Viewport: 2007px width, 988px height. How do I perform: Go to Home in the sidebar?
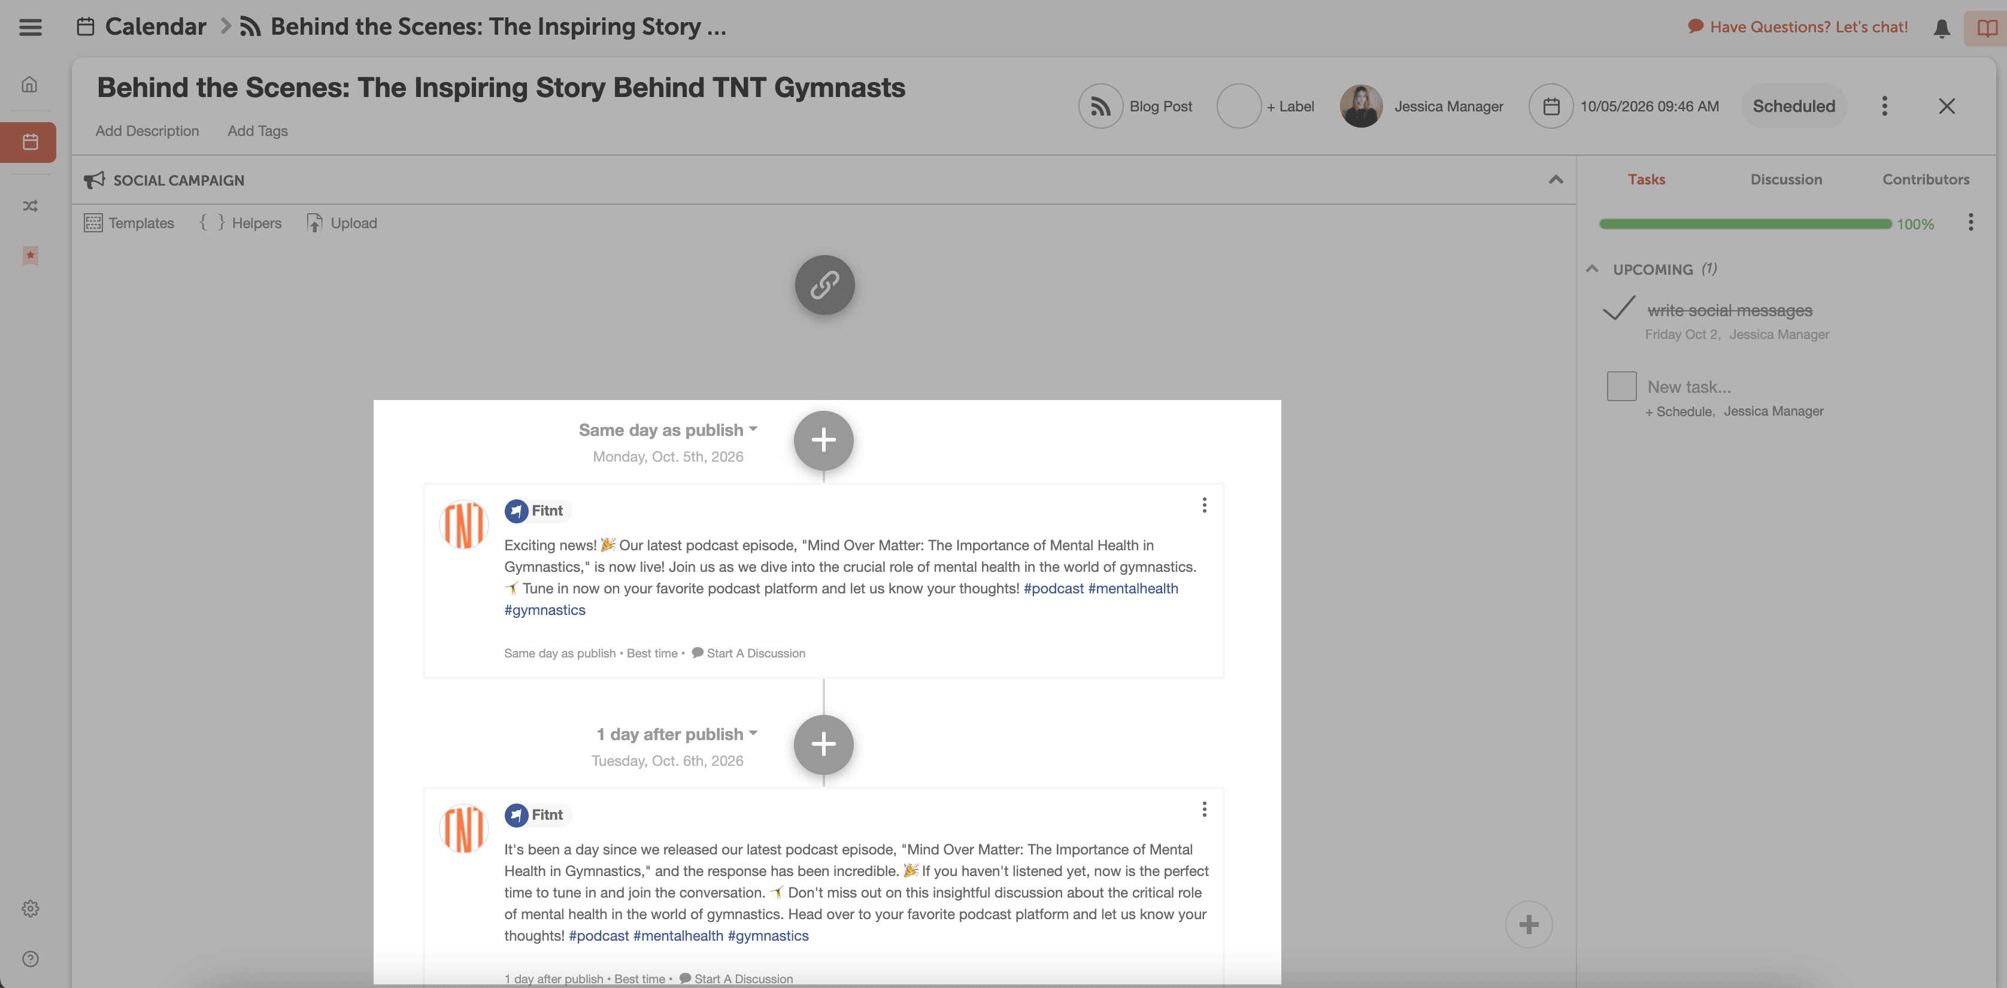click(29, 84)
